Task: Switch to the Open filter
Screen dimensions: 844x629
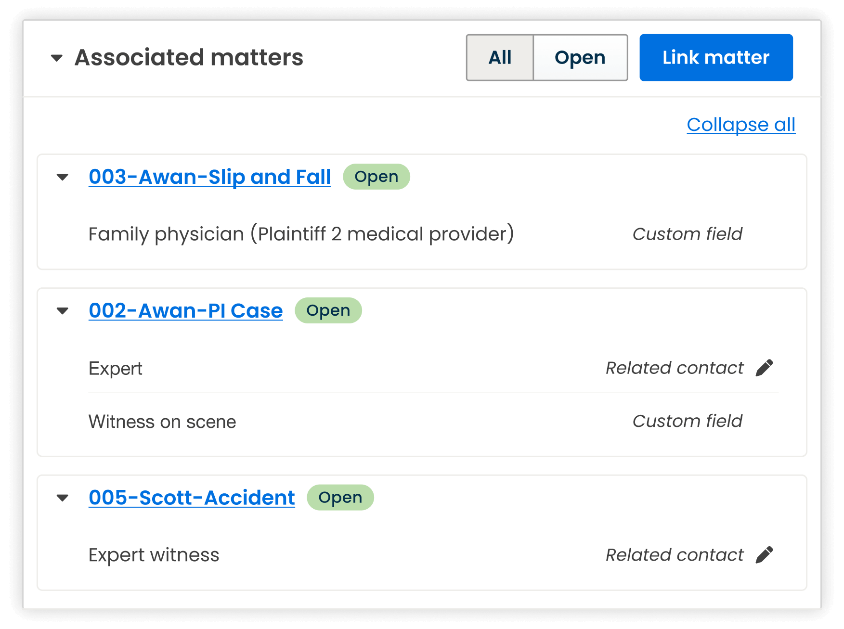Action: tap(580, 57)
